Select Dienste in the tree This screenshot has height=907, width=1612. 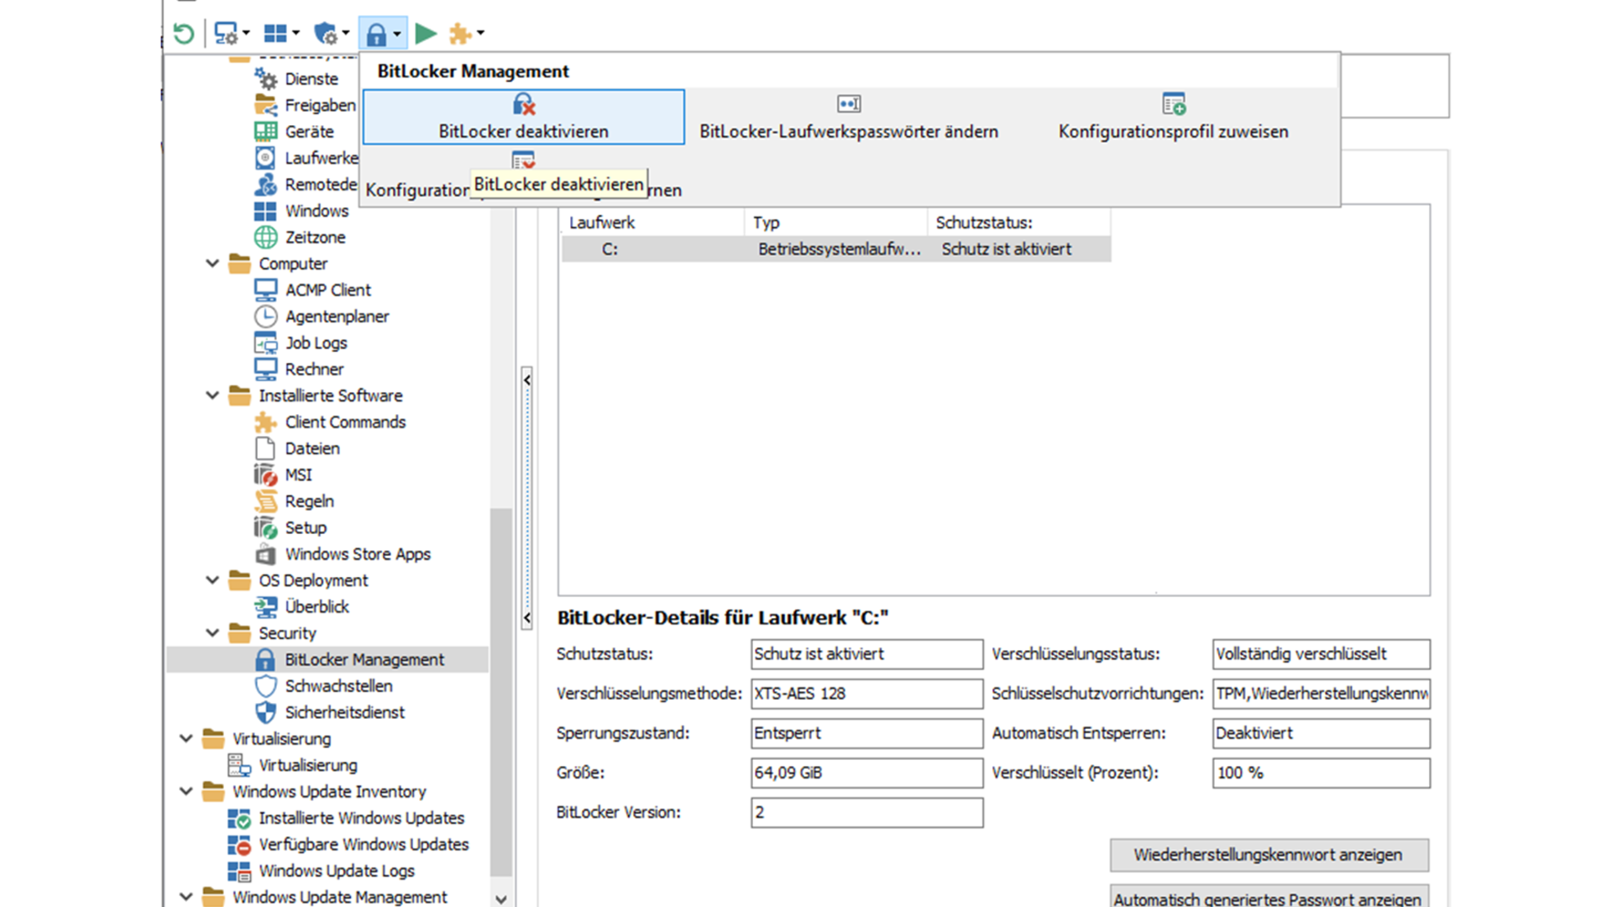click(x=311, y=79)
